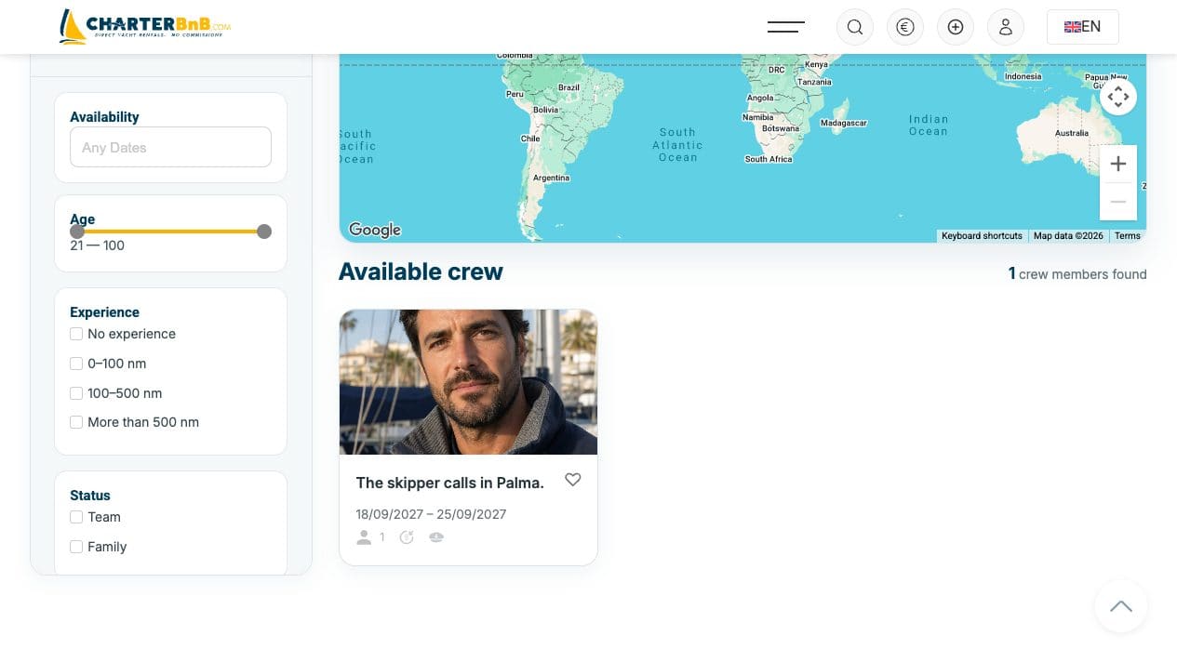Image resolution: width=1177 pixels, height=662 pixels.
Task: Check the Team status checkbox
Action: point(76,517)
